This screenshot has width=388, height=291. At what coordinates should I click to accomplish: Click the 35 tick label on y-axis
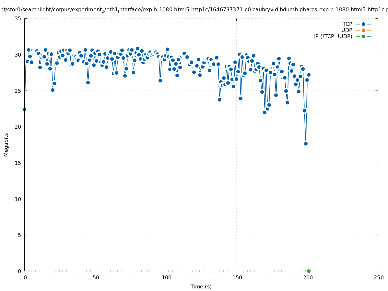point(18,18)
